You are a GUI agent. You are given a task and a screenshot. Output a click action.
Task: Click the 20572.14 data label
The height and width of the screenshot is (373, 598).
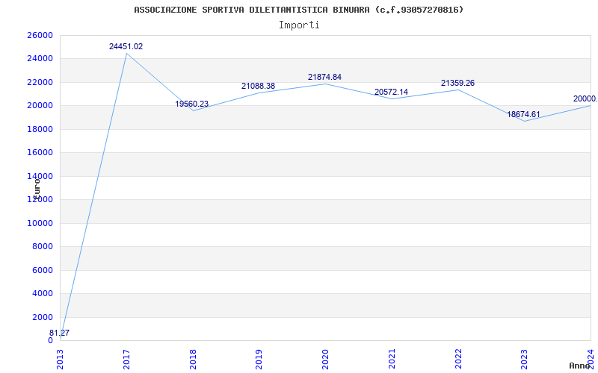coord(391,92)
